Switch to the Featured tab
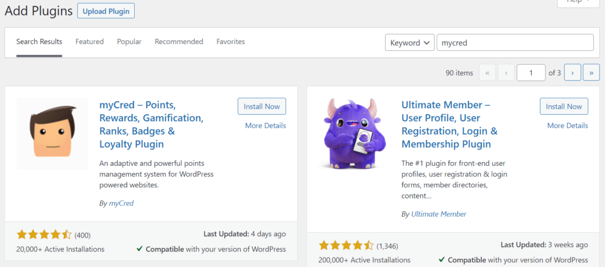The height and width of the screenshot is (267, 605). pyautogui.click(x=89, y=42)
